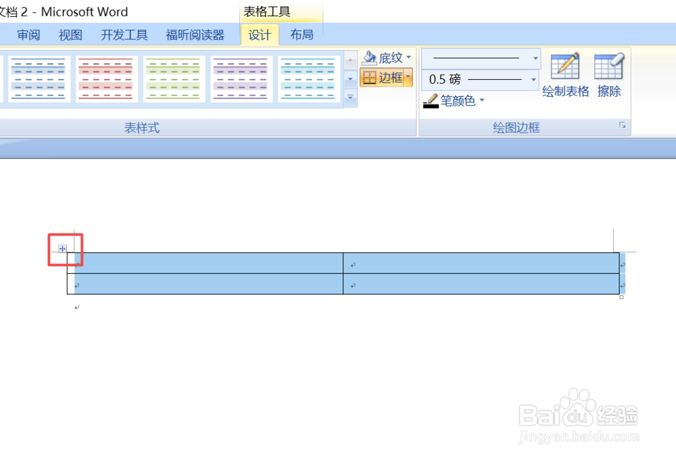The width and height of the screenshot is (676, 460).
Task: Open the 福昕阅读器 ribbon tab
Action: coord(195,34)
